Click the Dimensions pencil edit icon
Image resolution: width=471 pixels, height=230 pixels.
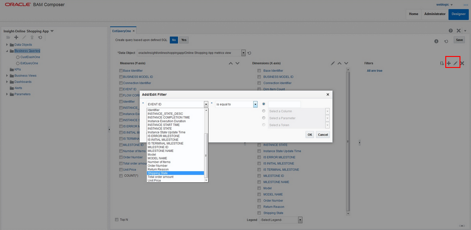[333, 63]
